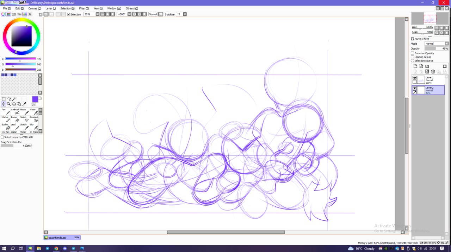Select the eyedropper color picker tool
451x252 pixels.
tap(24, 104)
